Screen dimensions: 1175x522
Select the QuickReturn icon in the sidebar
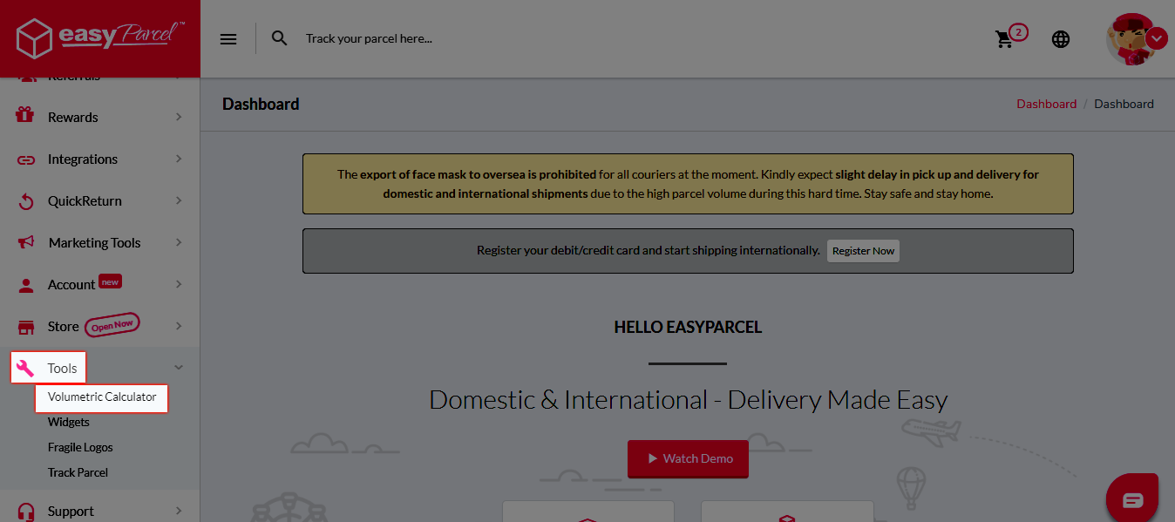click(24, 200)
